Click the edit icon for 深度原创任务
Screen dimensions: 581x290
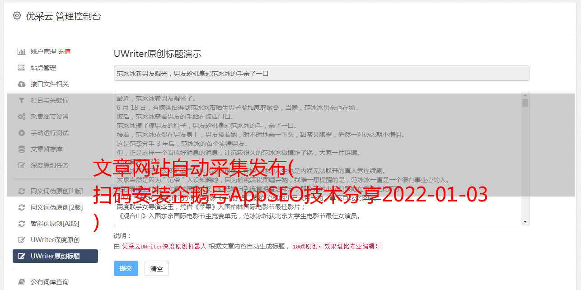pyautogui.click(x=21, y=165)
